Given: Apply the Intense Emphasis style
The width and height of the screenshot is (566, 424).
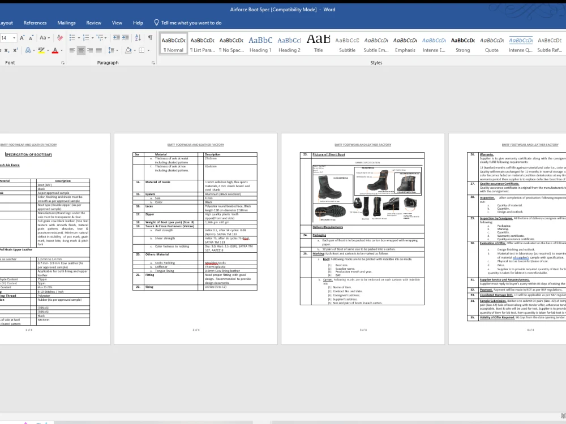Looking at the screenshot, I should point(434,44).
